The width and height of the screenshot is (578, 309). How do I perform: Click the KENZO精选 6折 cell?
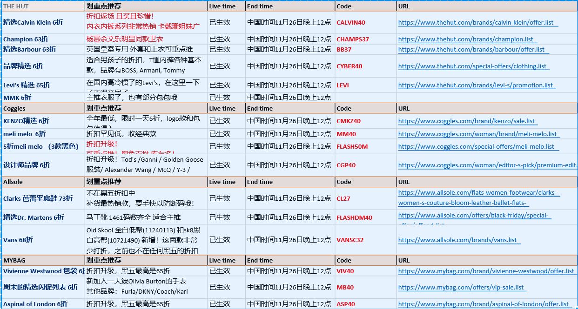pos(43,121)
